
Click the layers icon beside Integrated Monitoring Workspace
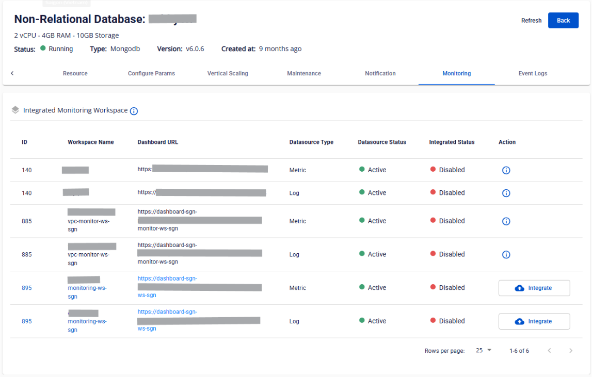(x=15, y=110)
